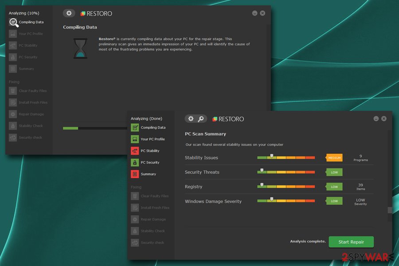Viewport: 399px width, 266px height.
Task: Click the Security check icon in the front window
Action: [x=135, y=243]
